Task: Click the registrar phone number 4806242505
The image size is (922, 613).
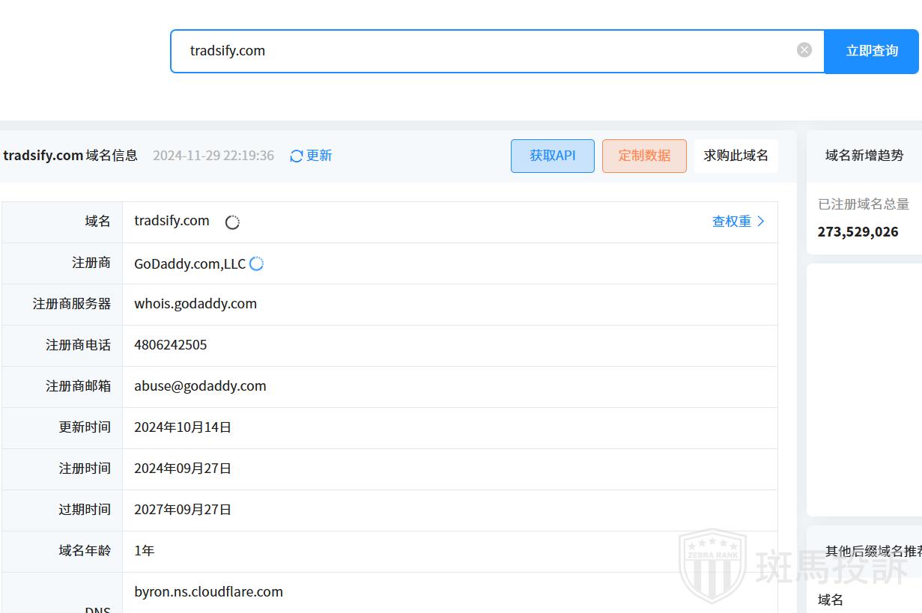Action: (x=171, y=345)
